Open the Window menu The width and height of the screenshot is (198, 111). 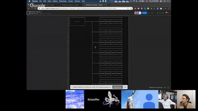coord(77,1)
